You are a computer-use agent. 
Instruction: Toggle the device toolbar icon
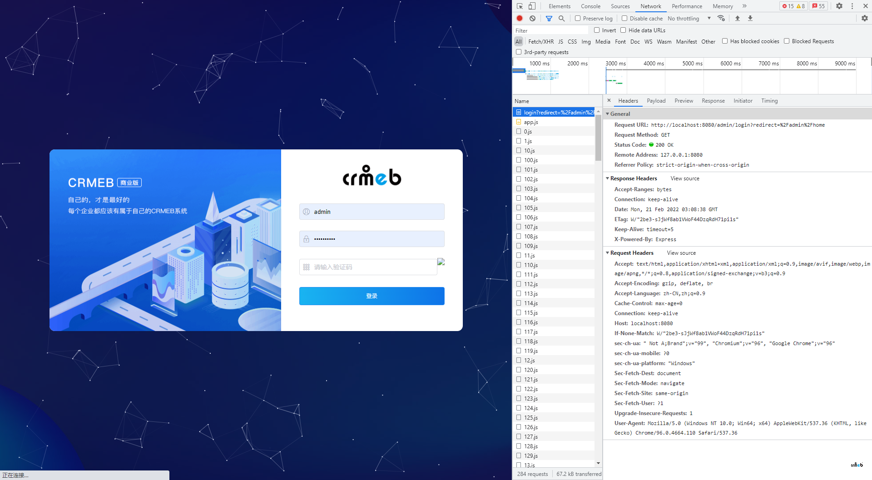[532, 6]
